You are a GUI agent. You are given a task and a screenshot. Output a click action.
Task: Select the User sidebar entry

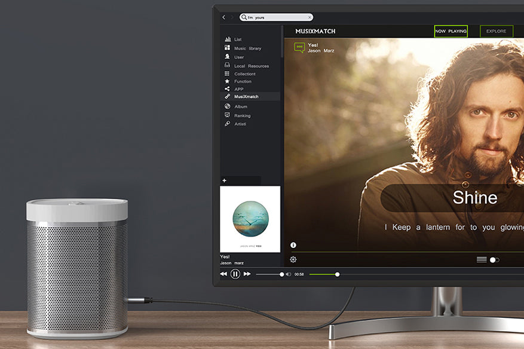coord(239,57)
